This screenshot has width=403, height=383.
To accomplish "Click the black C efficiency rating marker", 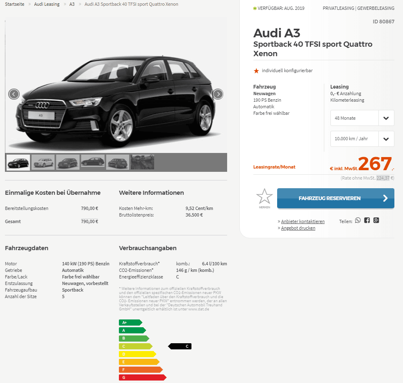I will click(x=180, y=346).
